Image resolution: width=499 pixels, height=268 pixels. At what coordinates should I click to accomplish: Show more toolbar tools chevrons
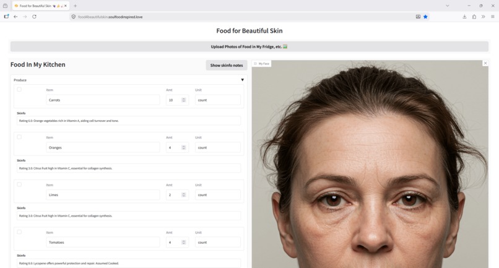click(484, 17)
